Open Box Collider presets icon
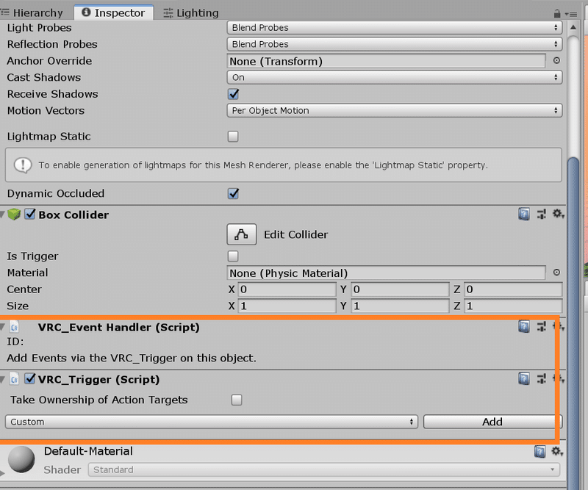Image resolution: width=588 pixels, height=490 pixels. [x=541, y=214]
